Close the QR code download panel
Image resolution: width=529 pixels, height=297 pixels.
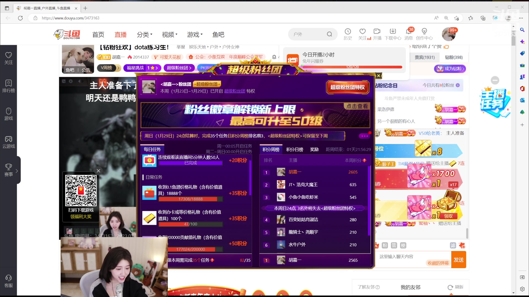[x=98, y=171]
